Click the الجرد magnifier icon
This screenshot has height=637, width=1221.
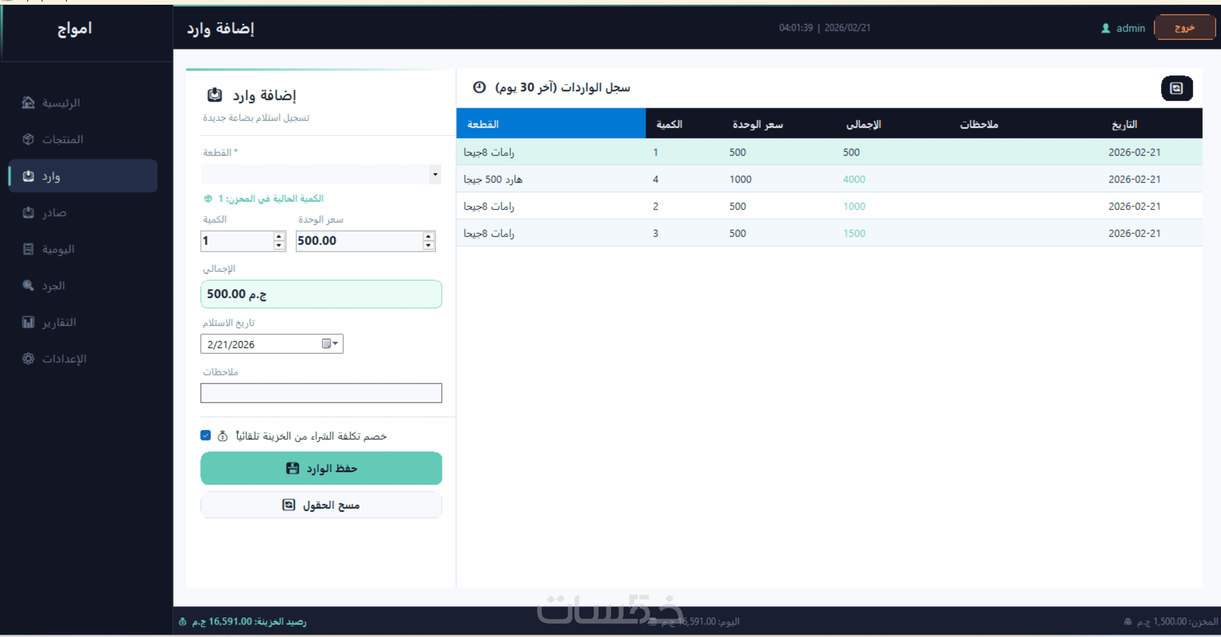click(x=28, y=285)
